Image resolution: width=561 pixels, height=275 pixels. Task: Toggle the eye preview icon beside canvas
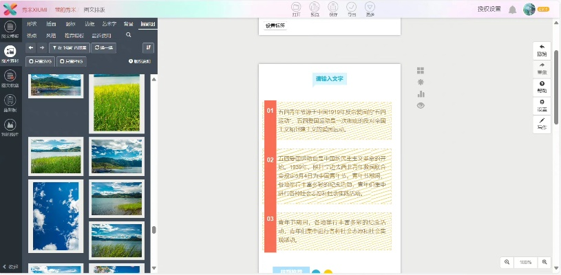point(421,105)
